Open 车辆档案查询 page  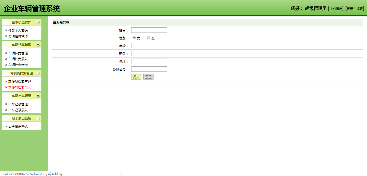pyautogui.click(x=18, y=65)
